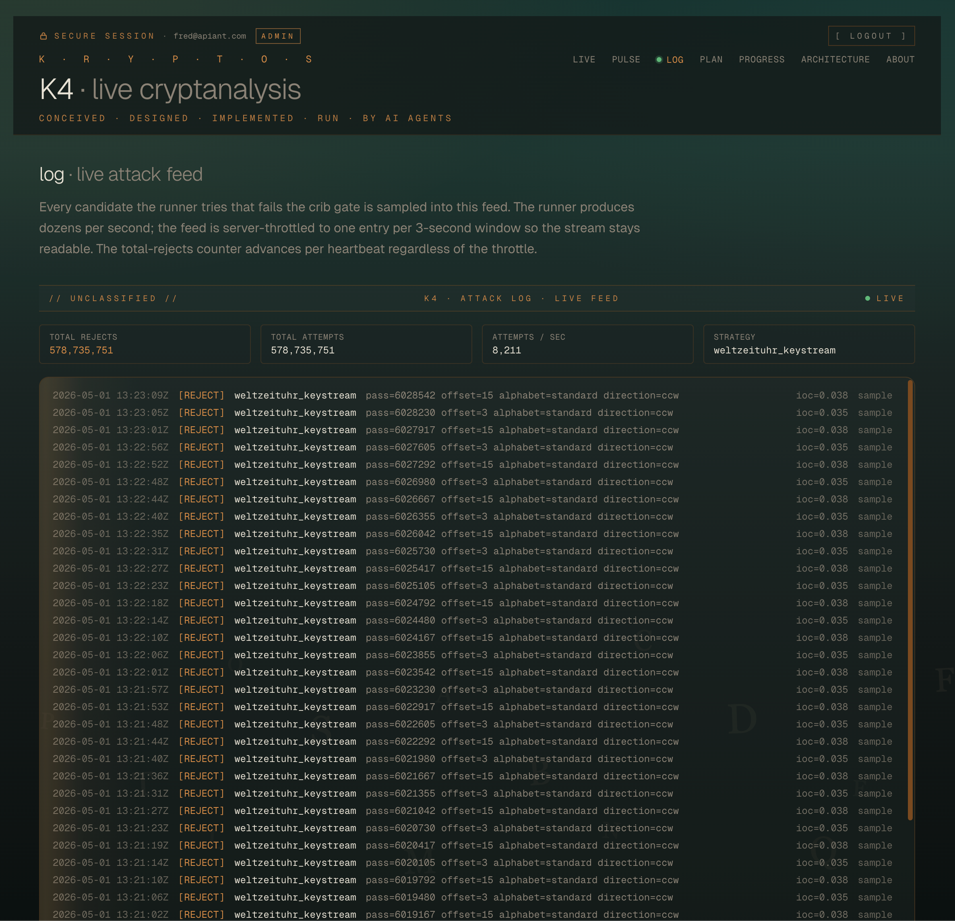Click log row with pass=6025417
The height and width of the screenshot is (921, 955).
472,568
